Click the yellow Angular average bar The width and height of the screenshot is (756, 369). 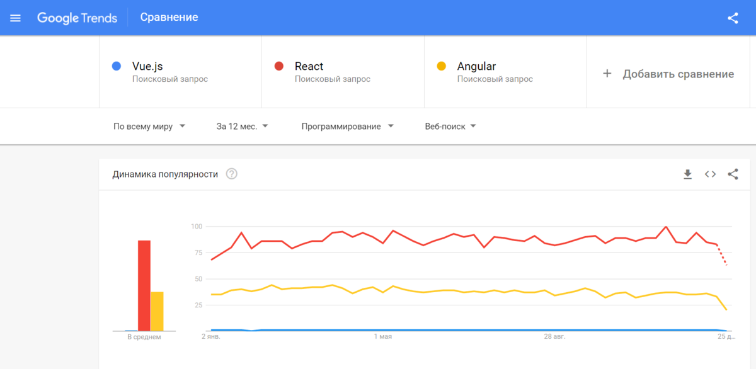point(157,311)
